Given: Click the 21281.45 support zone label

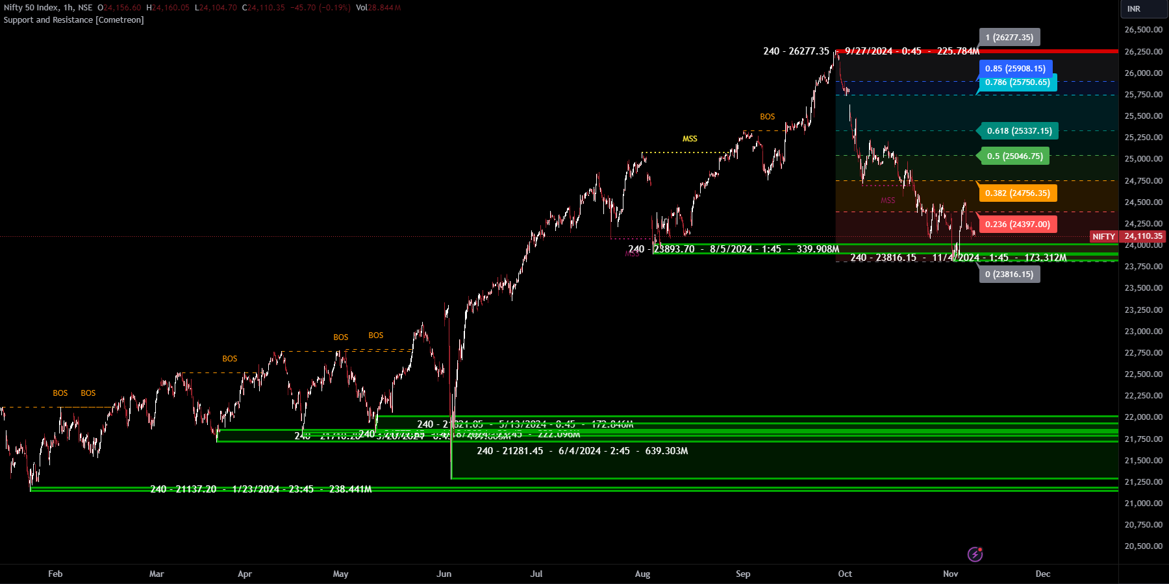Looking at the screenshot, I should (x=582, y=451).
